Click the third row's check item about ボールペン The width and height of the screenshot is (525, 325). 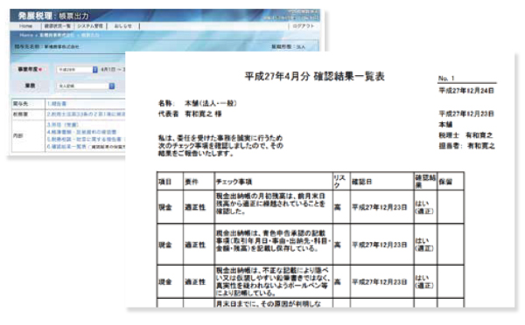click(x=272, y=282)
